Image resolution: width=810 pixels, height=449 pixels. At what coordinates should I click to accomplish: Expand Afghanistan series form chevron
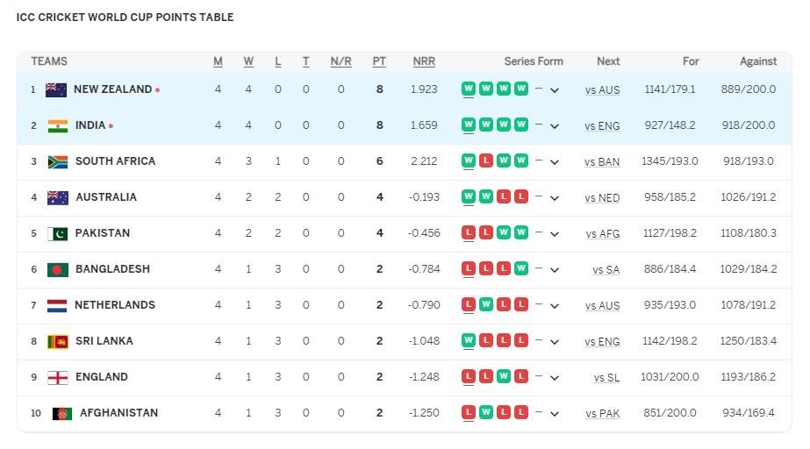tap(555, 414)
